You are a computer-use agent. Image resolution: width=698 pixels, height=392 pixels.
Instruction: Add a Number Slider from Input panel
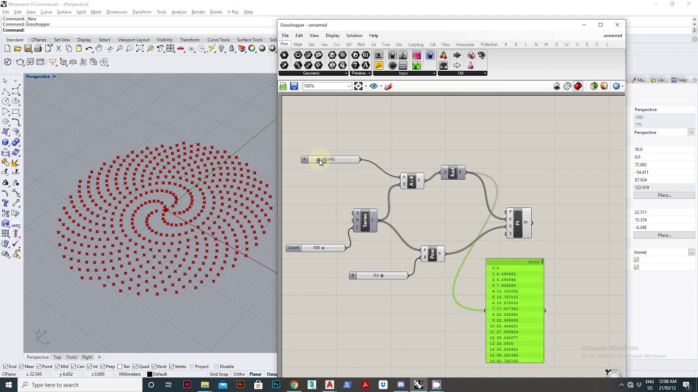(378, 55)
